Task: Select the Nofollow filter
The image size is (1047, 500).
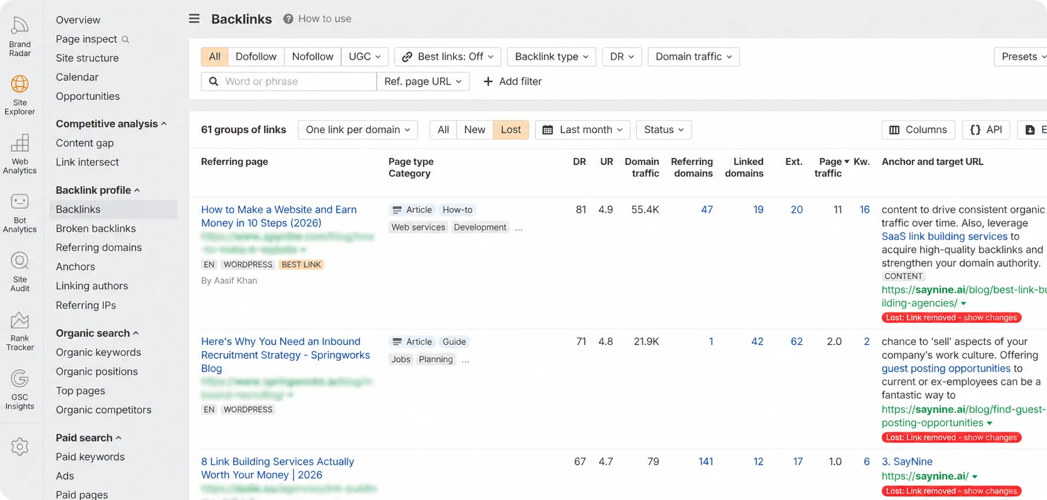Action: pos(313,57)
